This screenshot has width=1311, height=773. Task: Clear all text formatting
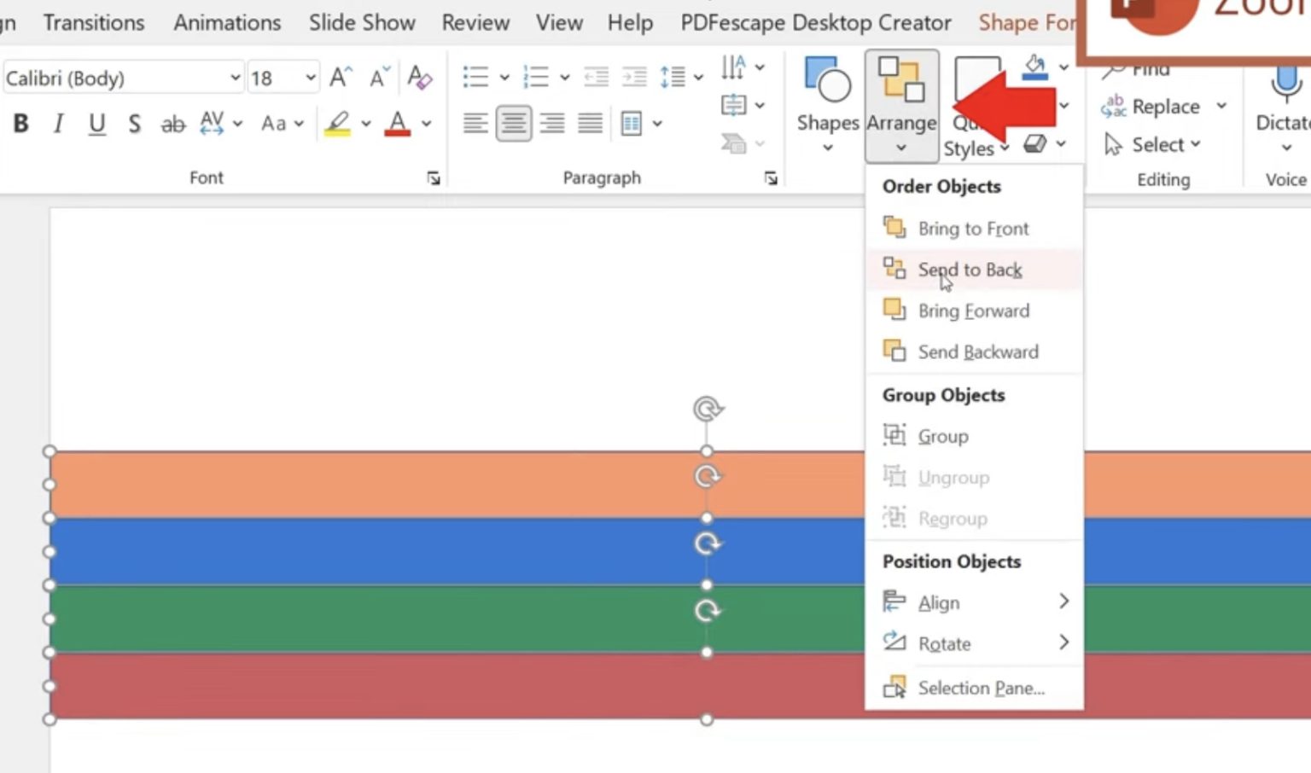(x=419, y=78)
